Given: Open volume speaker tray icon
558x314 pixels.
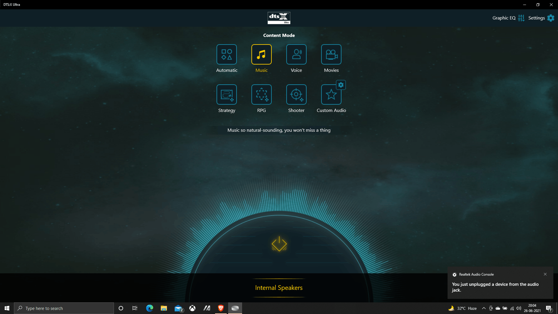Looking at the screenshot, I should pos(519,308).
